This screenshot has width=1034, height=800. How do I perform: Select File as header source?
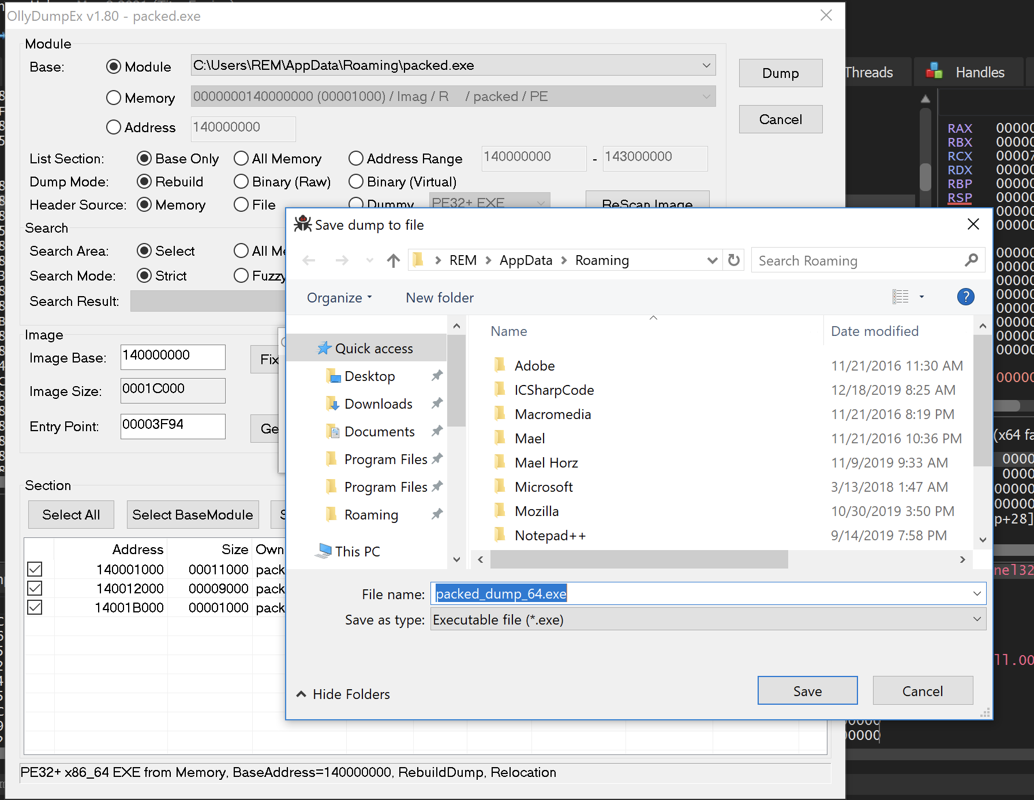241,204
